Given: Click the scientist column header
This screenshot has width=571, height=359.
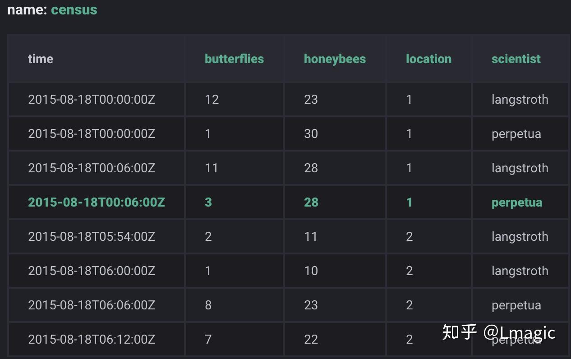Looking at the screenshot, I should pos(516,59).
